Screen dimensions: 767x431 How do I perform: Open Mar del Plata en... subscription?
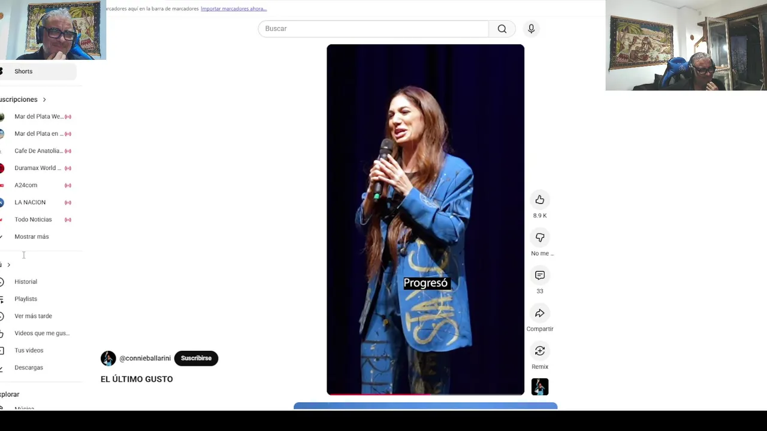[38, 133]
